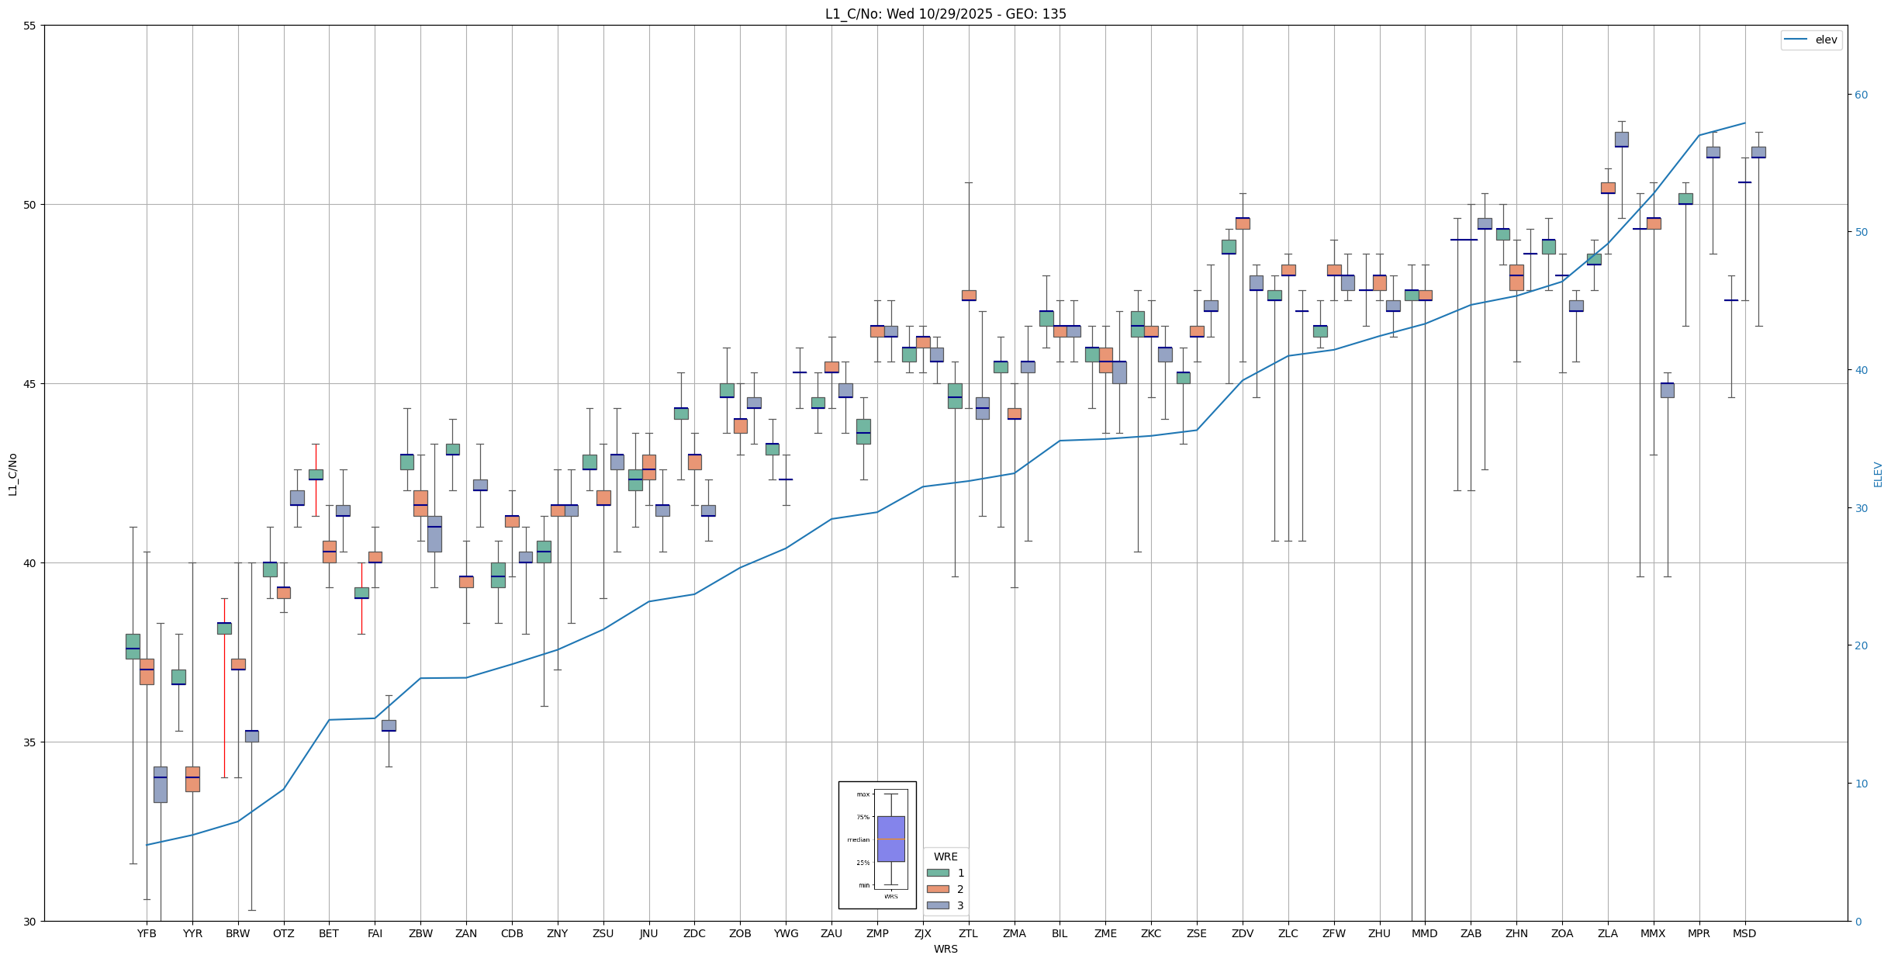Click the 55 tick on left axis
The height and width of the screenshot is (962, 1891).
31,26
